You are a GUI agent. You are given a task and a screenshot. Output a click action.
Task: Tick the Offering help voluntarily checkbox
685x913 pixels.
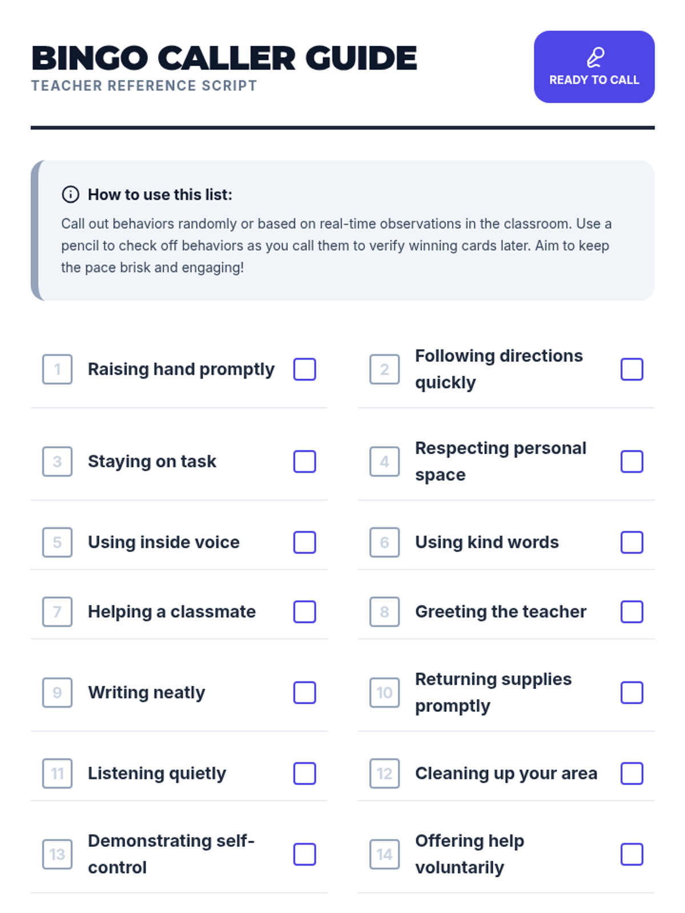point(632,854)
